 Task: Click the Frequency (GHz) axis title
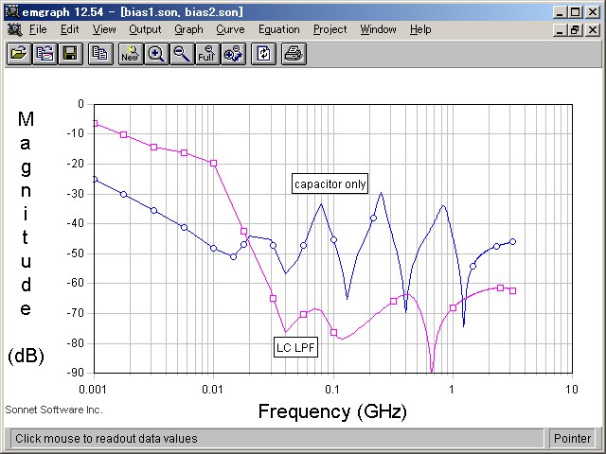332,411
